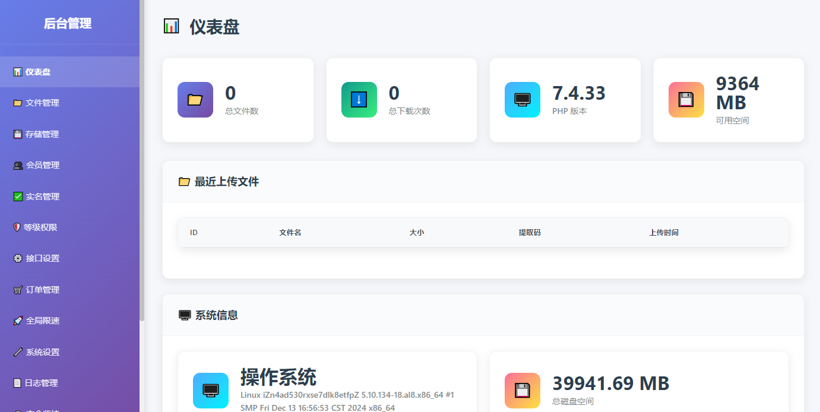820x412 pixels.
Task: Click the wrench icon for 系统设置
Action: pos(18,351)
